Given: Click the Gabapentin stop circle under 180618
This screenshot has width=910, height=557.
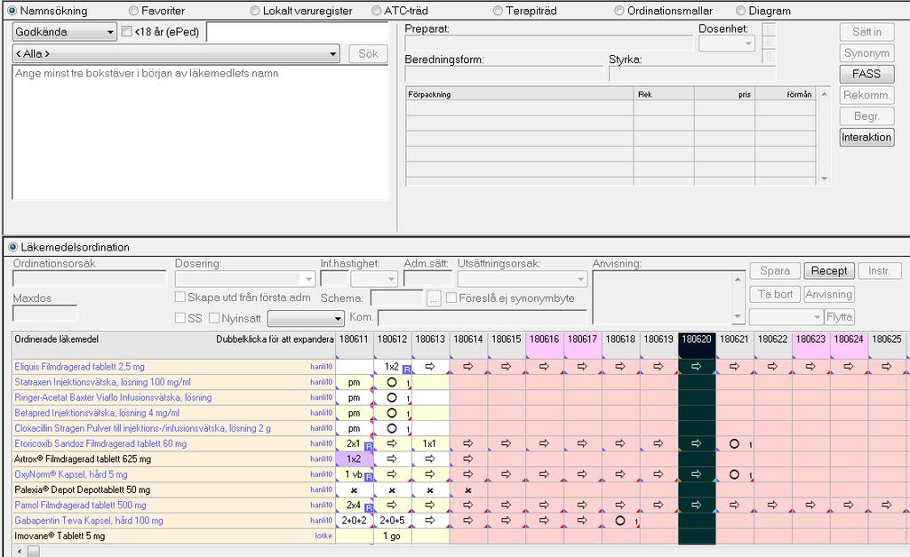Looking at the screenshot, I should pyautogui.click(x=619, y=521).
